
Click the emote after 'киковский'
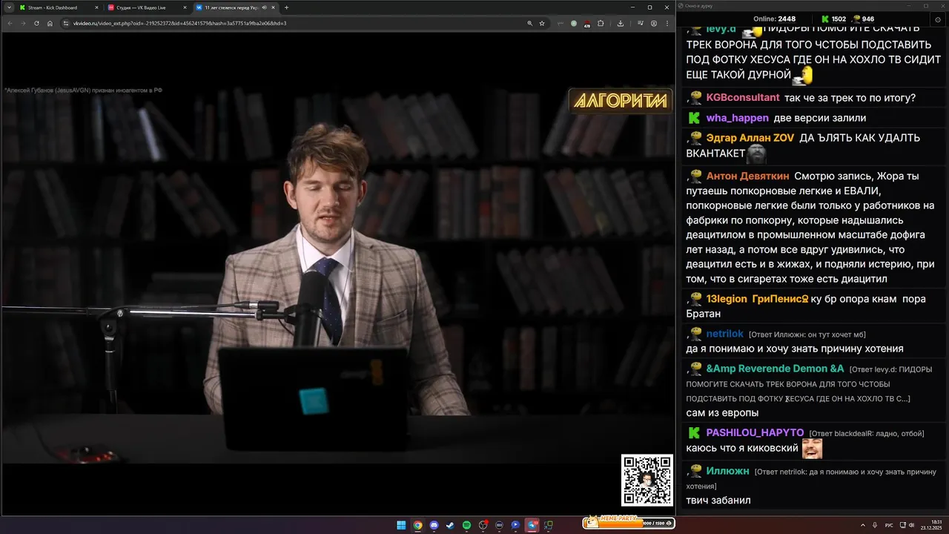pos(812,449)
